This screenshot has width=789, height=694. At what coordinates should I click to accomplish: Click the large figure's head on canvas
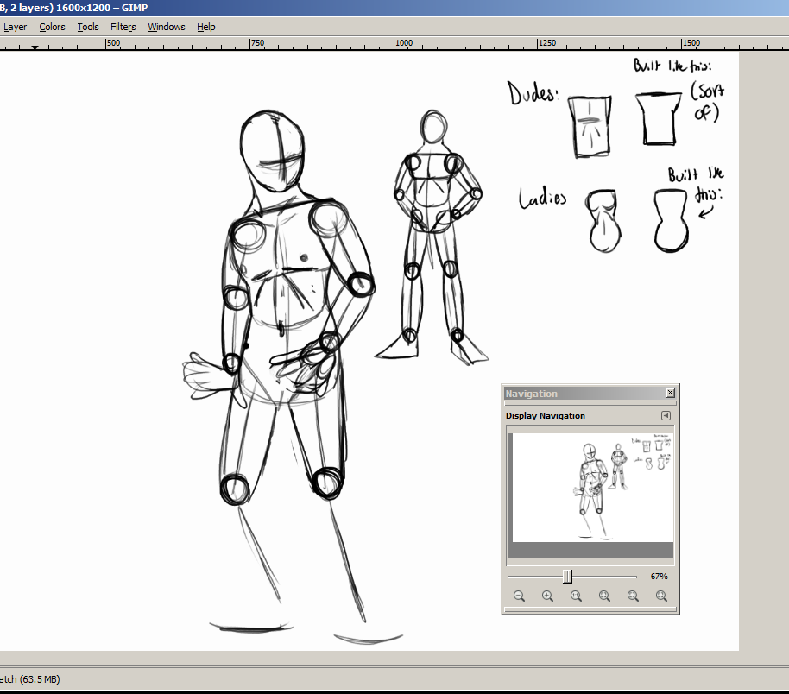click(x=273, y=151)
